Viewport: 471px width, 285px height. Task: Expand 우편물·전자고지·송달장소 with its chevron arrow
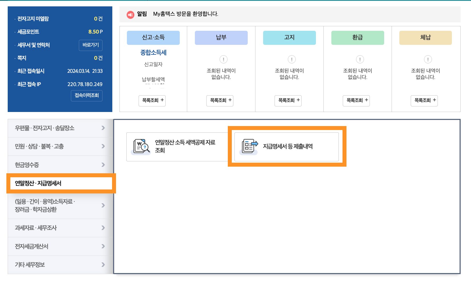coord(103,128)
